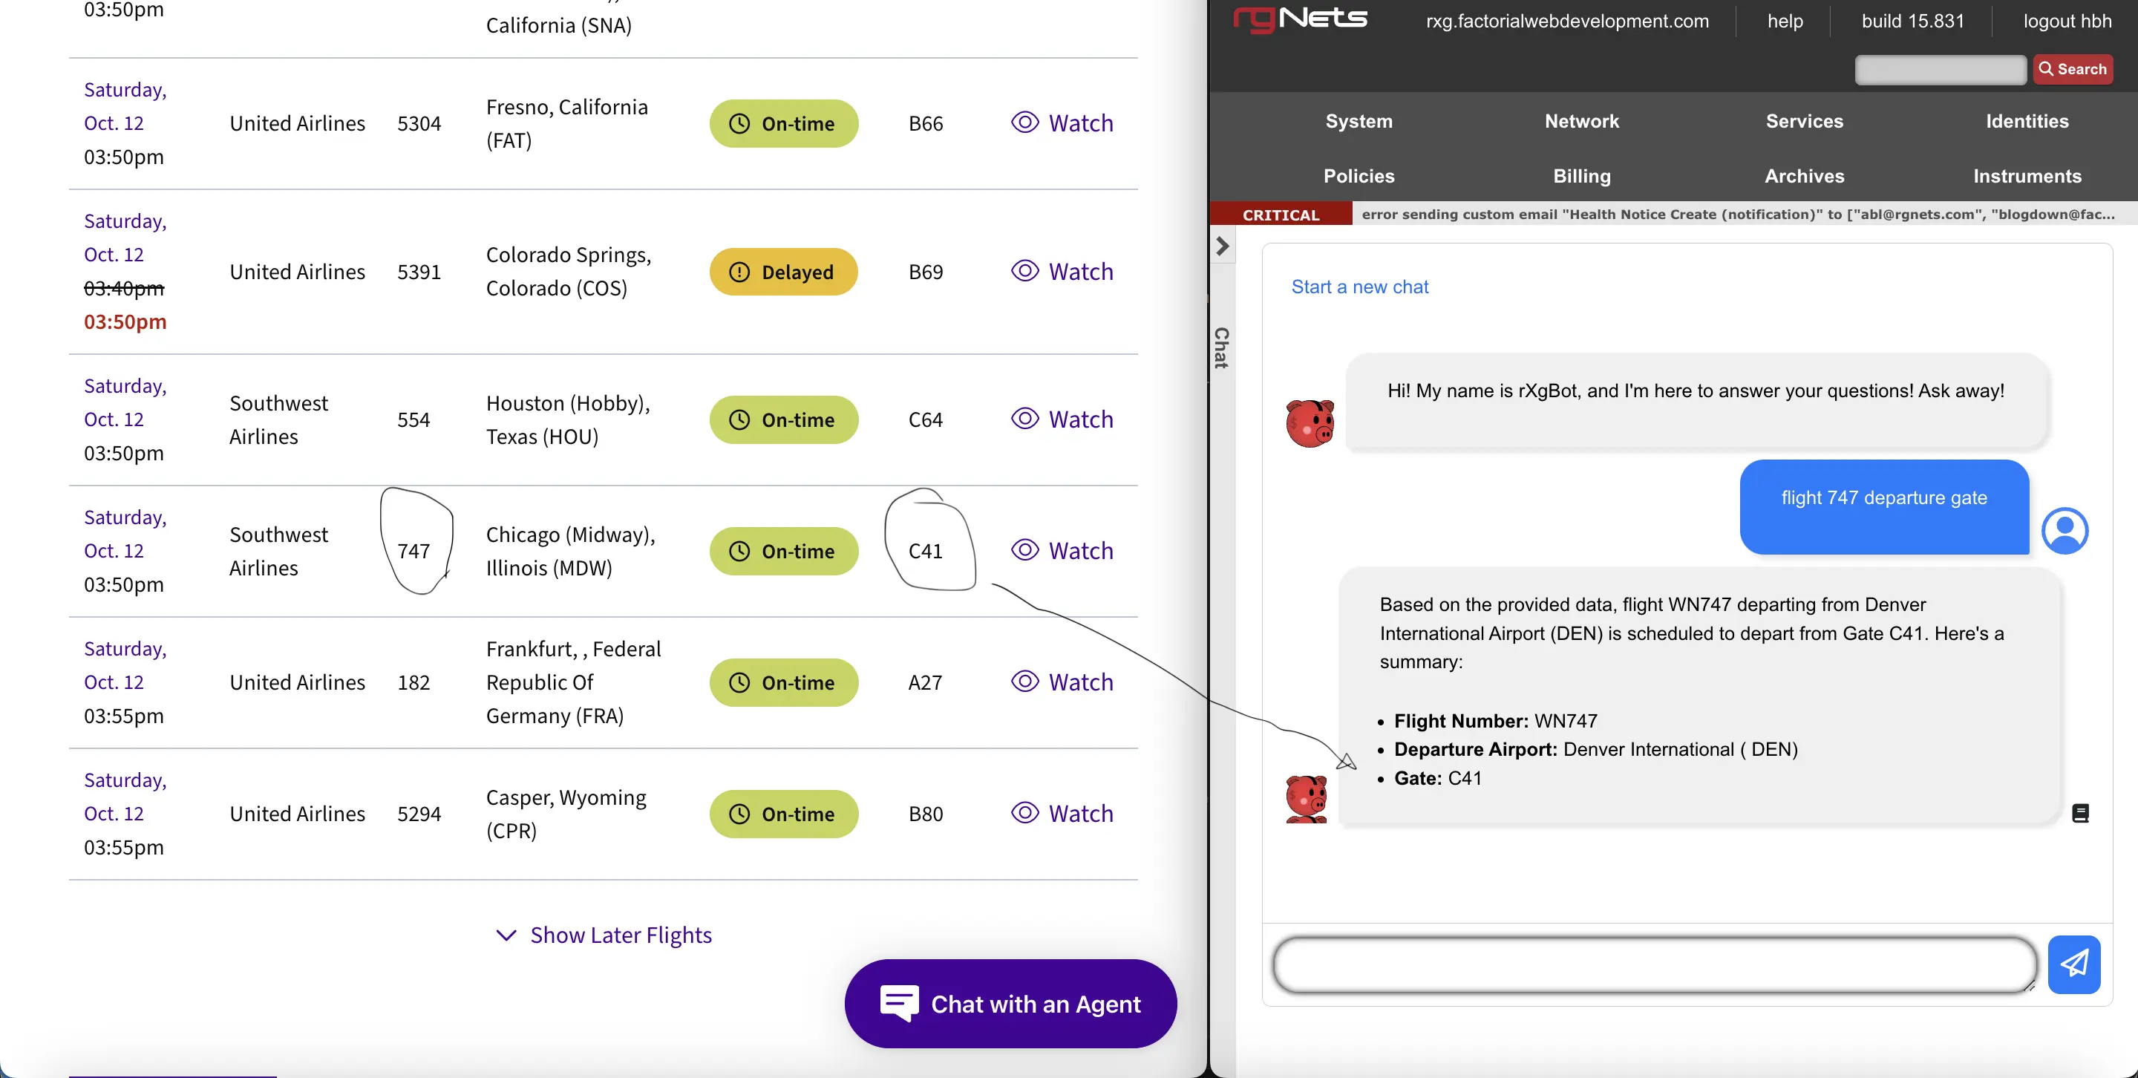The image size is (2138, 1078).
Task: Watch Southwest flight 554 to Houston
Action: coord(1062,419)
